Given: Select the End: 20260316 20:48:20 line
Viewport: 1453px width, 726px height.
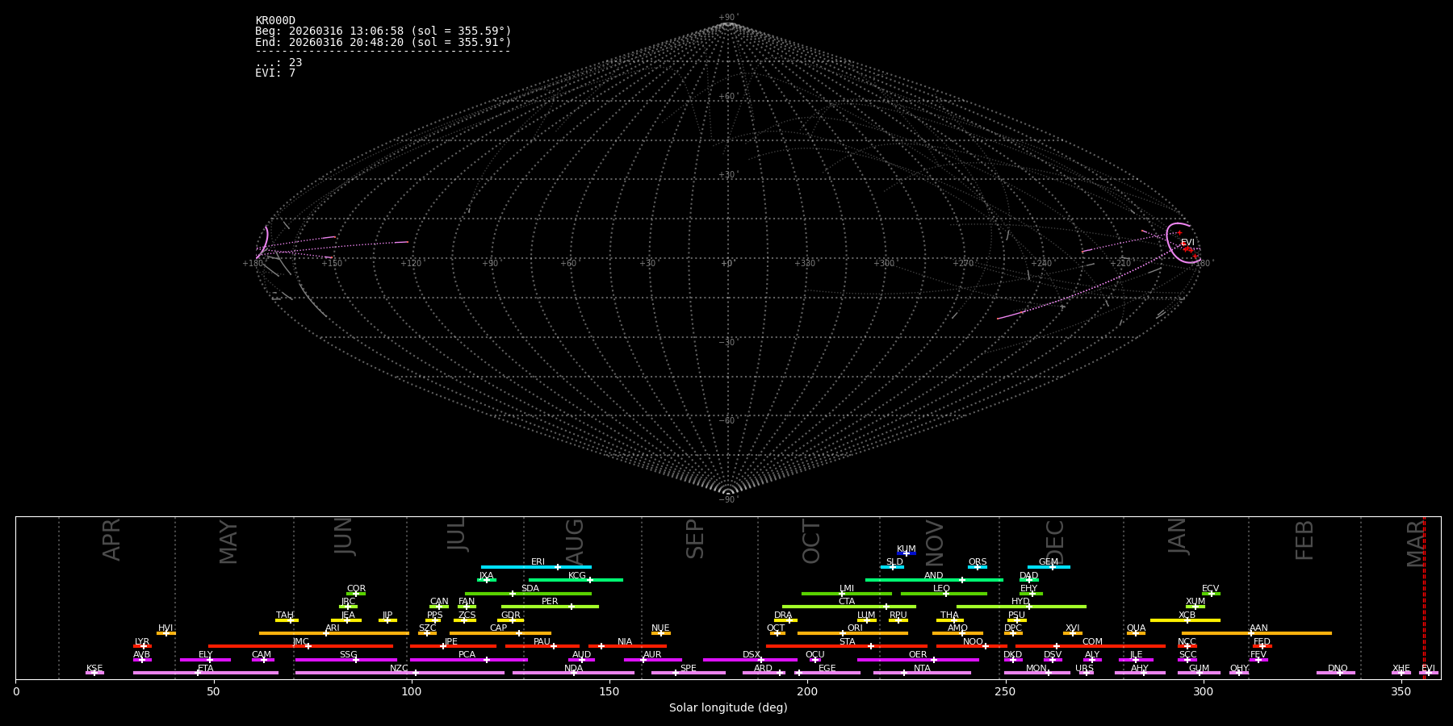Looking at the screenshot, I should point(383,42).
